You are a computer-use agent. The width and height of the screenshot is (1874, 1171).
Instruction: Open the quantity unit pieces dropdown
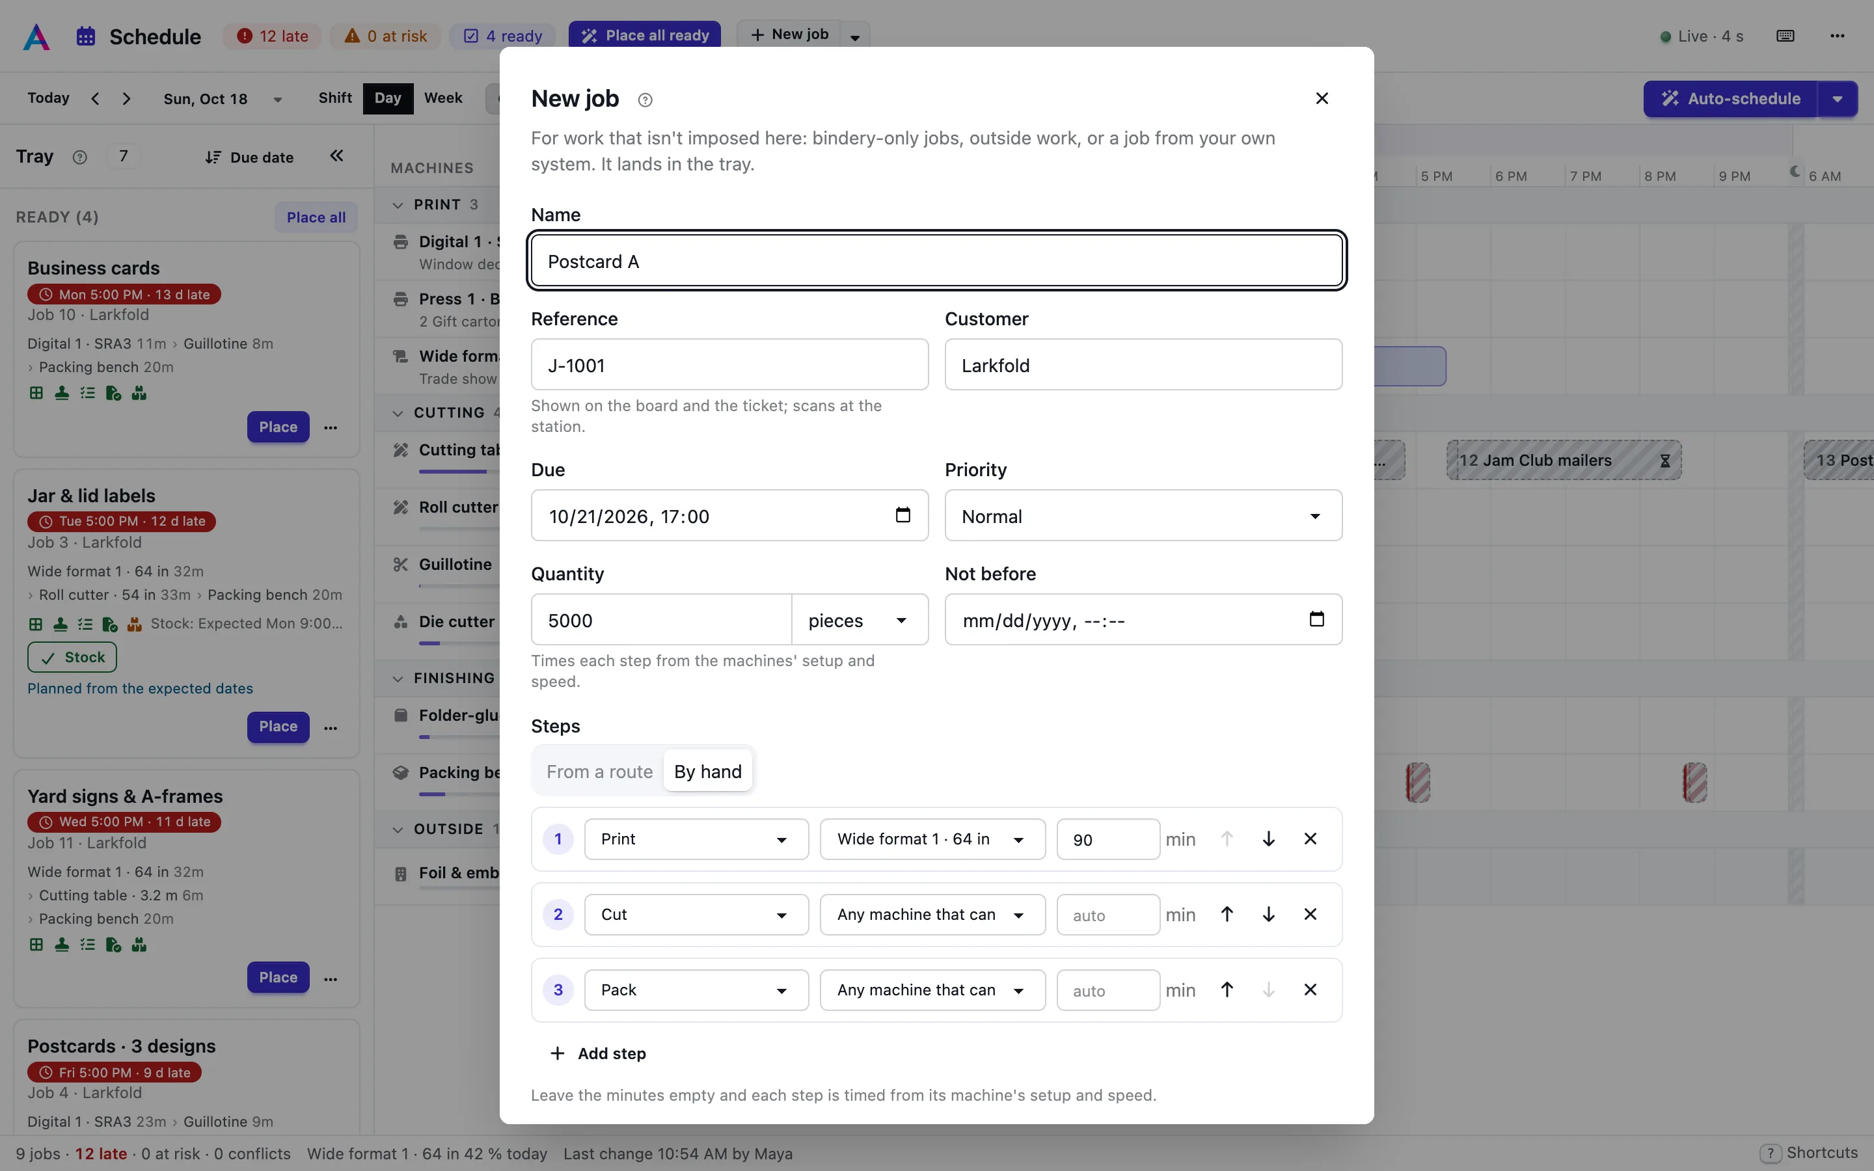pyautogui.click(x=860, y=619)
